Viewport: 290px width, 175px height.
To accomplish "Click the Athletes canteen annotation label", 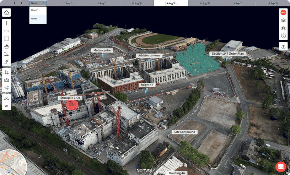I will tap(149, 55).
